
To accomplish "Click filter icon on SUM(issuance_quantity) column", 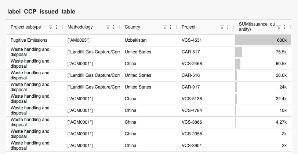I will coord(279,27).
